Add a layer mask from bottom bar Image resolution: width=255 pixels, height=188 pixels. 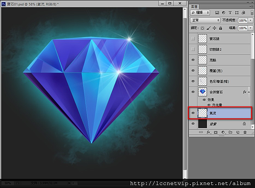[215, 133]
